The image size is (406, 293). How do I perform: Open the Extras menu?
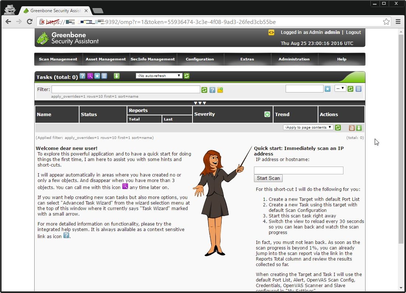[x=247, y=59]
